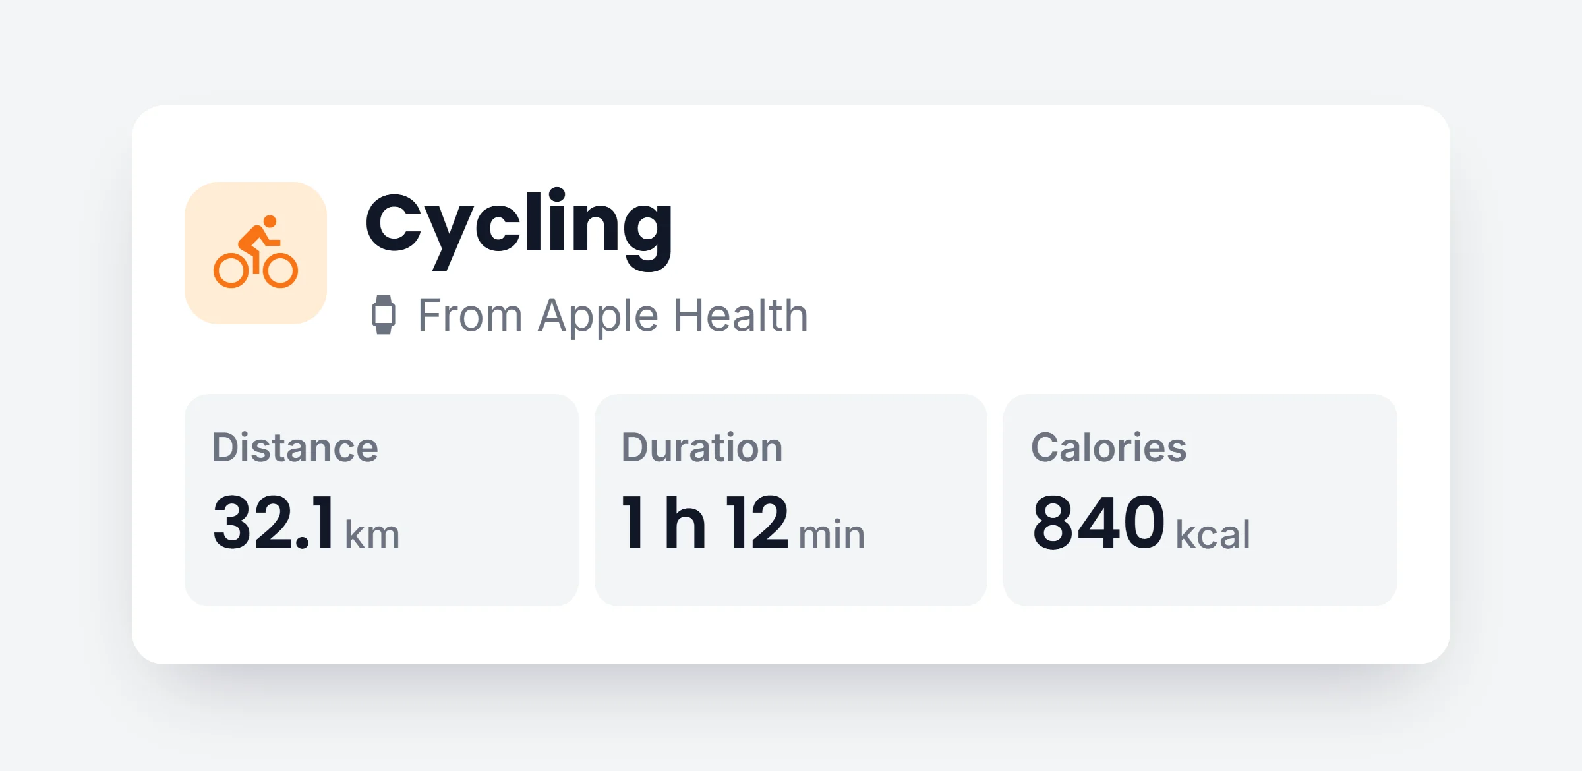The image size is (1582, 771).
Task: Click the number 840 in Calories tile
Action: (x=1099, y=523)
